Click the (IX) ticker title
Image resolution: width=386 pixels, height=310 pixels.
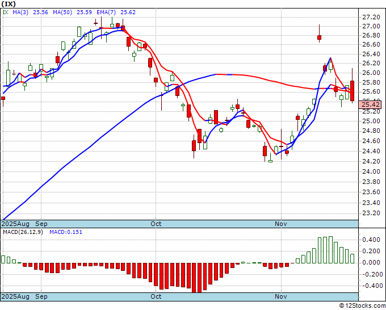9,4
